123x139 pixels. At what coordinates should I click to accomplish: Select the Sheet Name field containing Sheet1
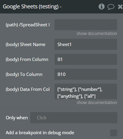(x=86, y=44)
